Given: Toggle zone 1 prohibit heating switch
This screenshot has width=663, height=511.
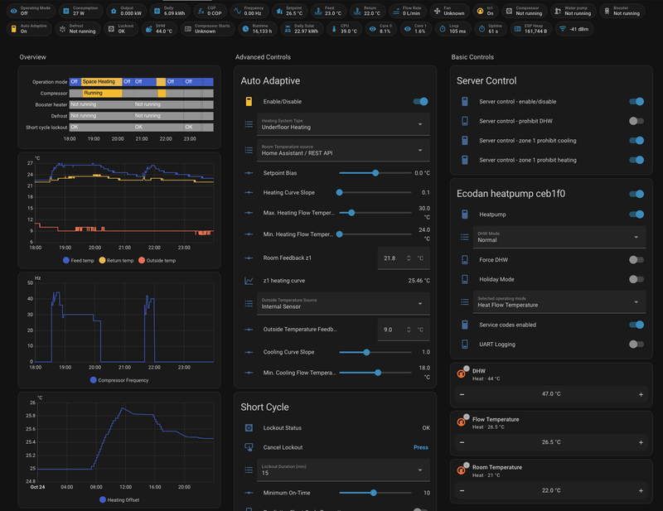Looking at the screenshot, I should (636, 160).
